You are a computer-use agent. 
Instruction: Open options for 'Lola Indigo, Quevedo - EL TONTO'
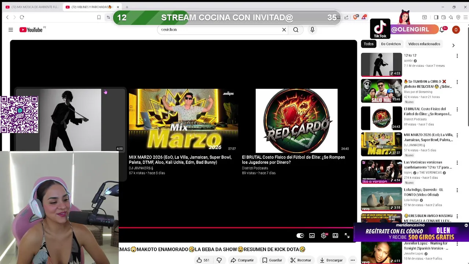point(457,190)
